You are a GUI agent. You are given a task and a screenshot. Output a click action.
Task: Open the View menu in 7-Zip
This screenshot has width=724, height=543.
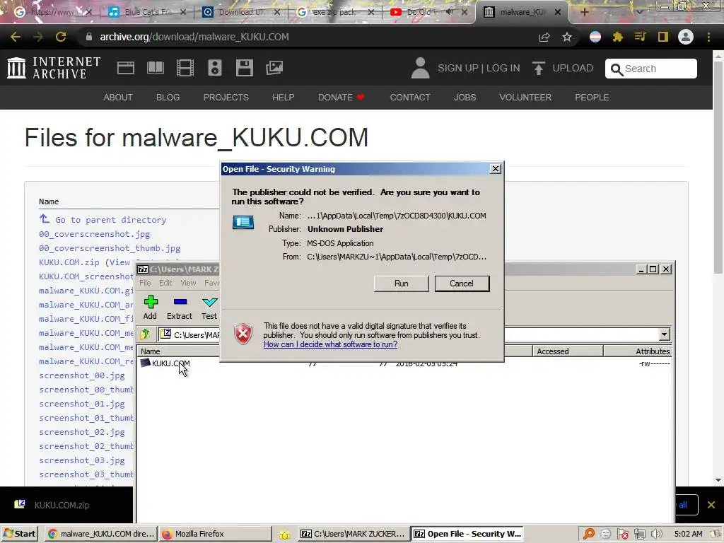(188, 283)
